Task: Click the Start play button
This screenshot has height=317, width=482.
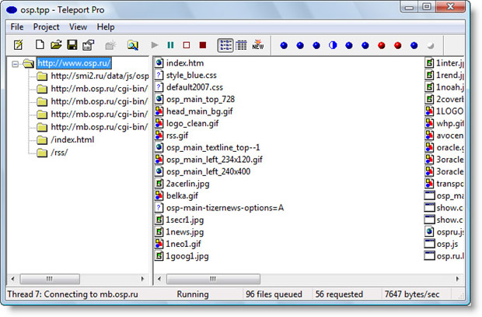Action: [x=155, y=45]
